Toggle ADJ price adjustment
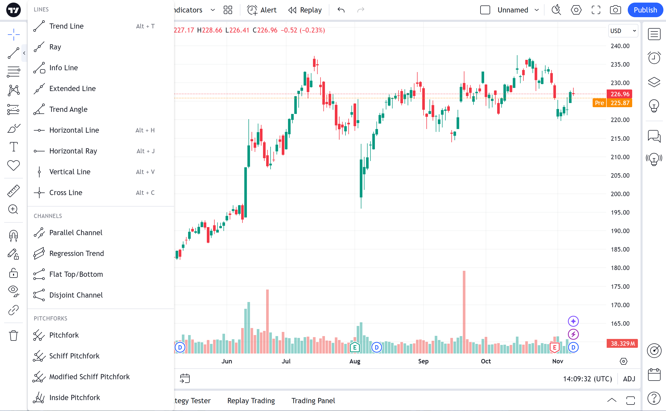This screenshot has height=411, width=666. pos(629,379)
